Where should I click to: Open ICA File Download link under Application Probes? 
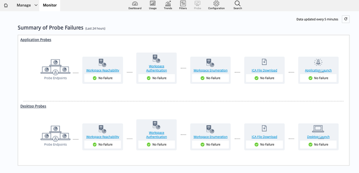pos(264,70)
